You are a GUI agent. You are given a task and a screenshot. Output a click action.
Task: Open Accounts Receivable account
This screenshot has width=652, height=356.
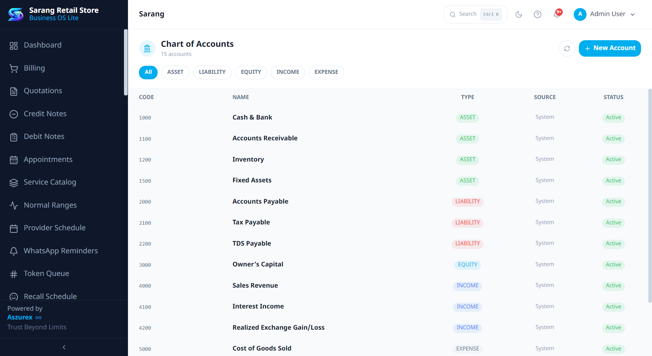(265, 138)
